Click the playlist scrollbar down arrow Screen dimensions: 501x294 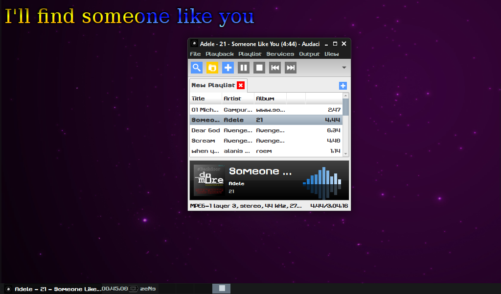click(345, 154)
